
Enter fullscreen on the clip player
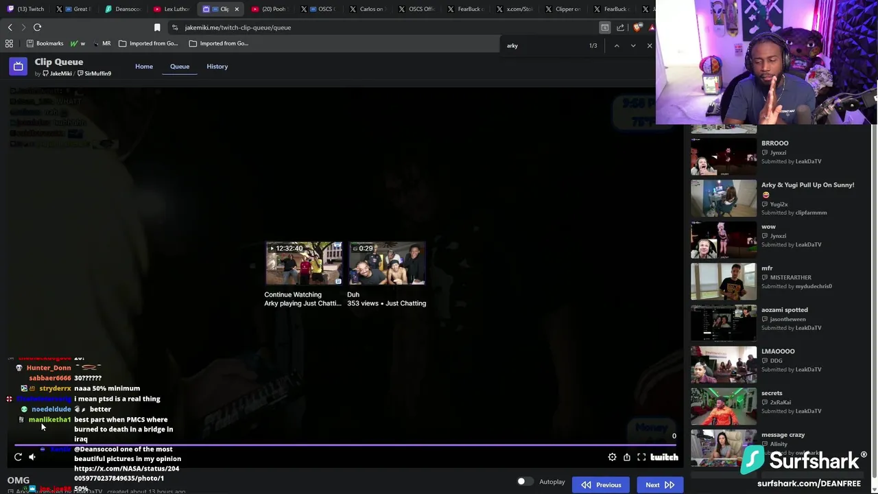pyautogui.click(x=641, y=457)
